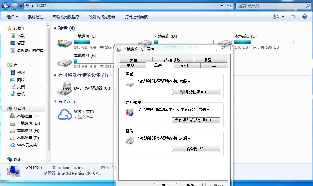Open the 组织 dropdown menu
313x186 pixels.
12,17
